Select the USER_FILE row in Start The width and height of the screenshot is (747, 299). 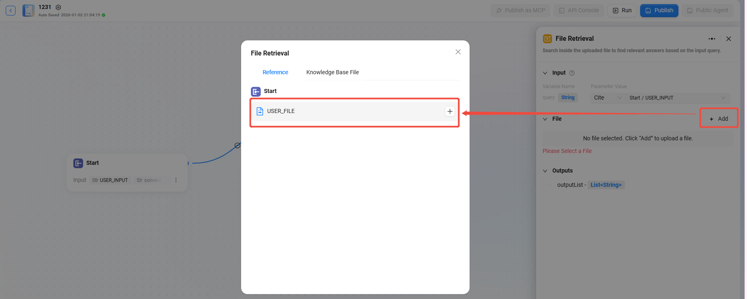tap(347, 111)
